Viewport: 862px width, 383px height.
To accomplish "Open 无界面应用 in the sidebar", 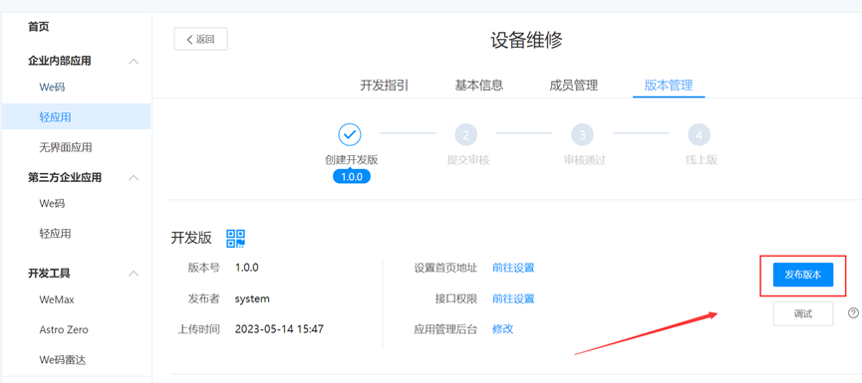I will tap(66, 147).
